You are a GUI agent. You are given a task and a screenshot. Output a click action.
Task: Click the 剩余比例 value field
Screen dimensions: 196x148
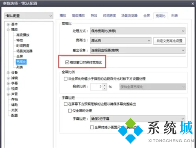coord(96,87)
